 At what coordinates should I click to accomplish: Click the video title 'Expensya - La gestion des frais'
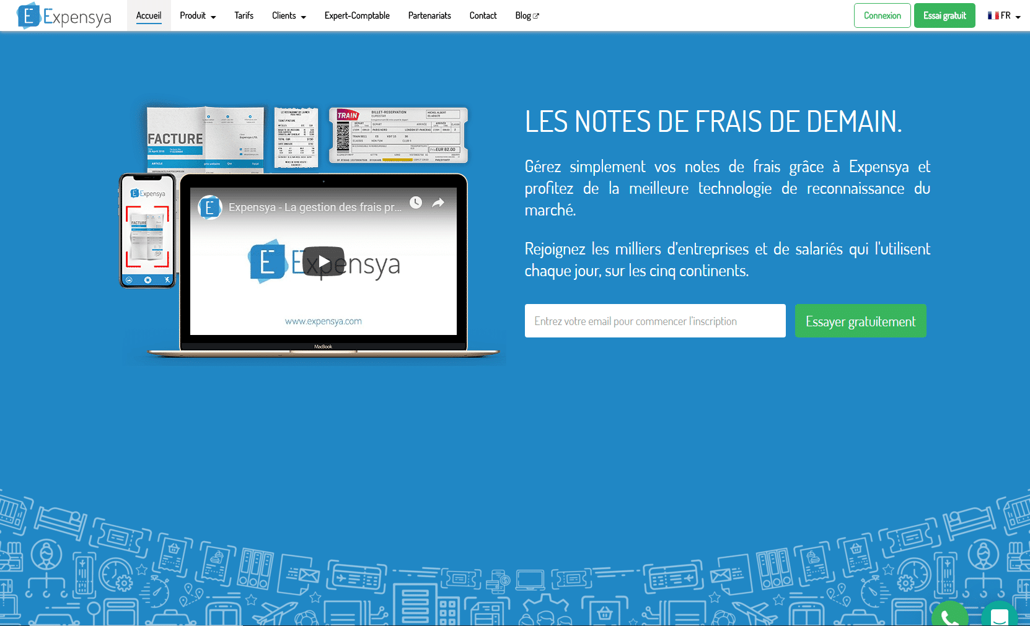click(x=315, y=207)
